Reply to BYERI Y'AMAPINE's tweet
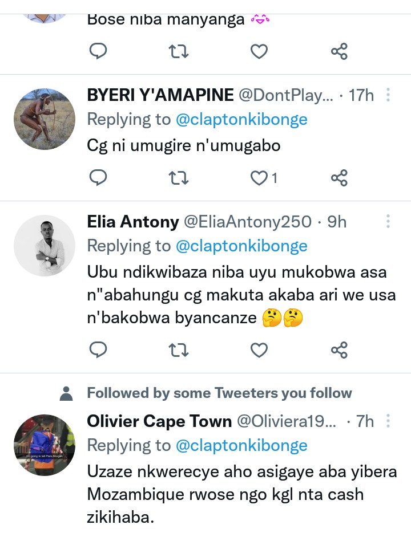411x537 pixels. click(x=99, y=178)
